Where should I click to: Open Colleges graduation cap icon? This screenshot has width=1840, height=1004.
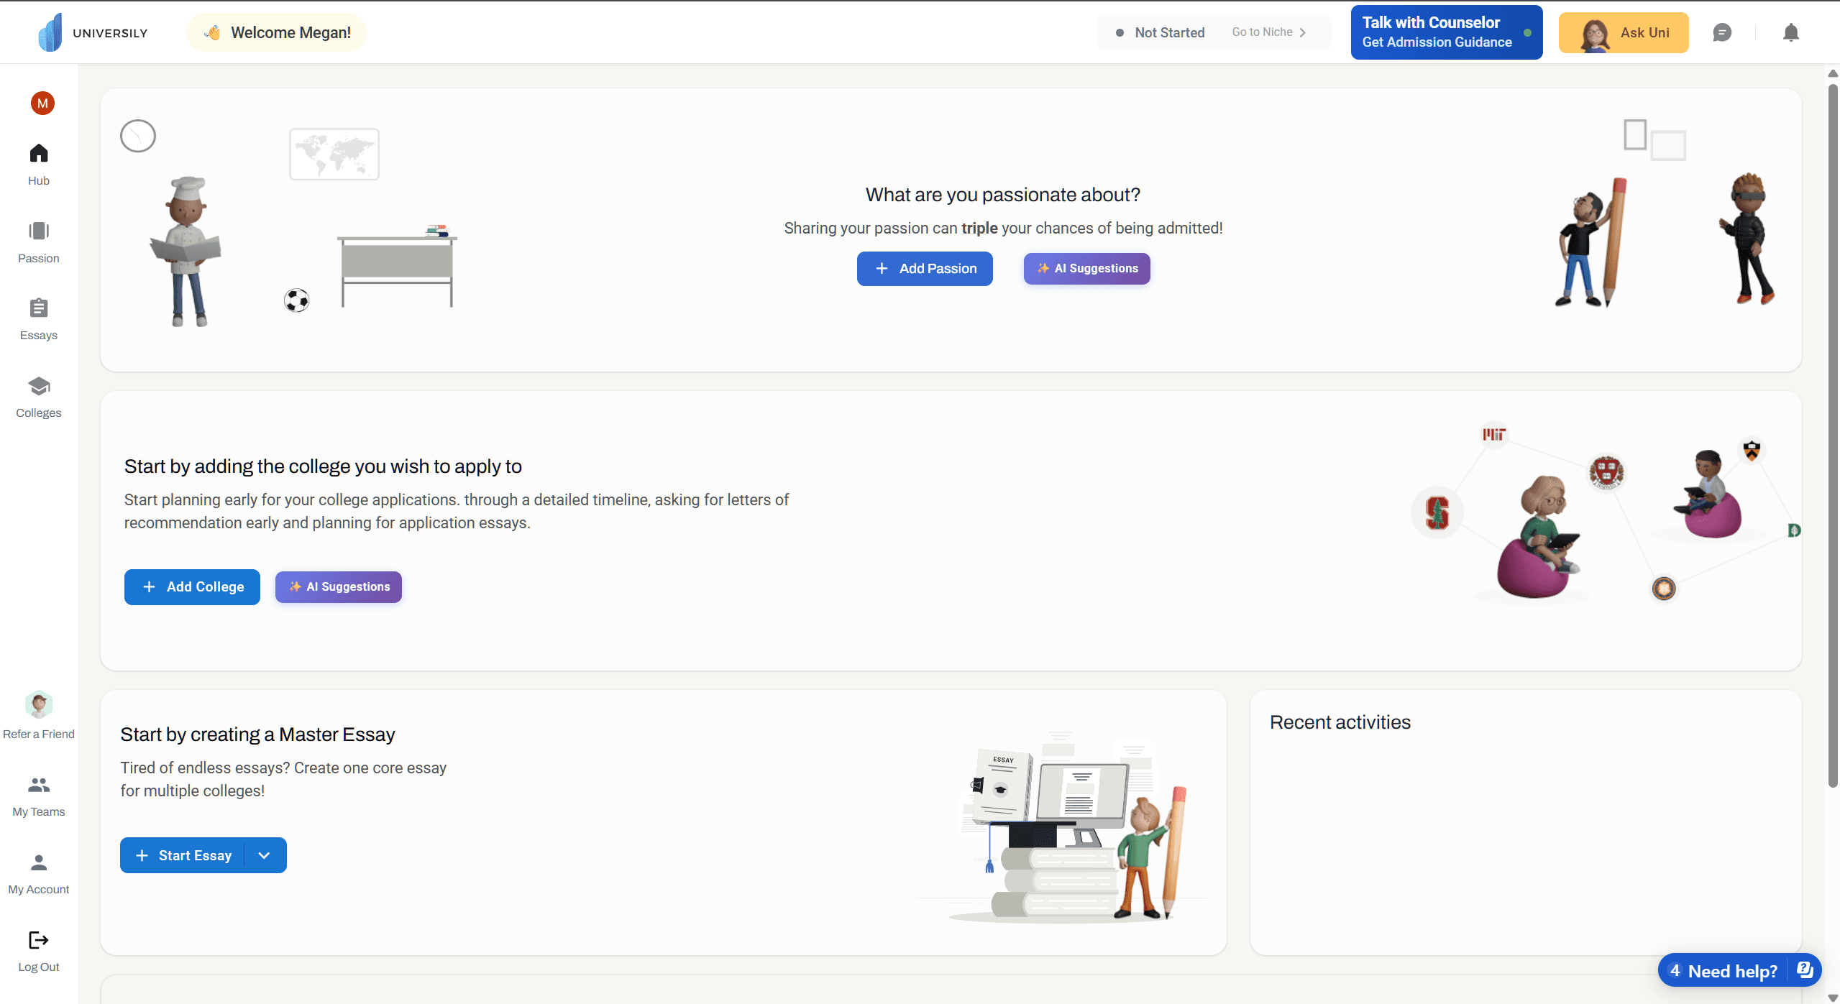(39, 387)
